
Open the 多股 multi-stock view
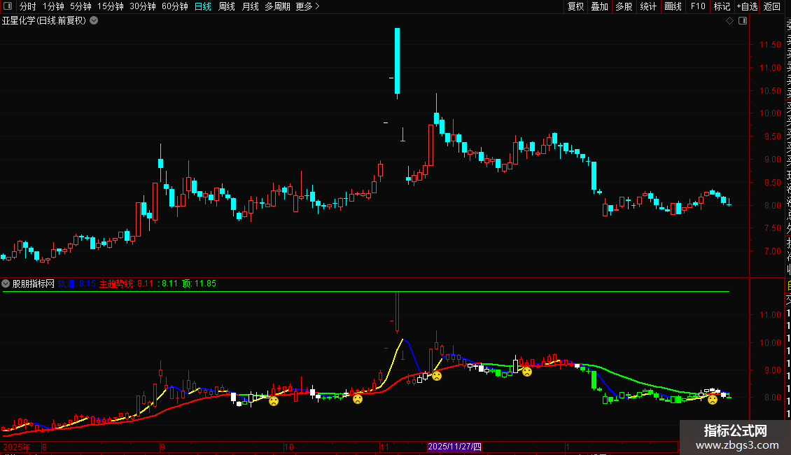pyautogui.click(x=624, y=6)
